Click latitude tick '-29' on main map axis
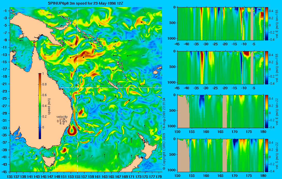Viewport: 282px width, 179px height. click(x=5, y=113)
